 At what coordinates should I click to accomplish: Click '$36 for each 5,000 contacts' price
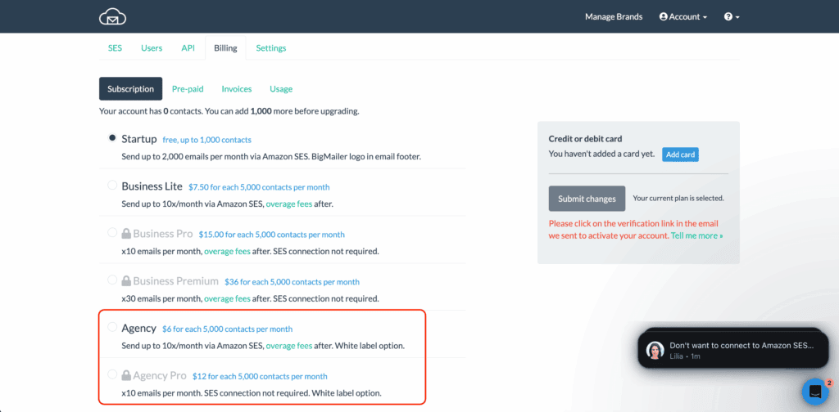point(292,282)
